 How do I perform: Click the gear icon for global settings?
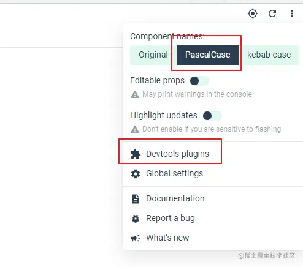136,174
